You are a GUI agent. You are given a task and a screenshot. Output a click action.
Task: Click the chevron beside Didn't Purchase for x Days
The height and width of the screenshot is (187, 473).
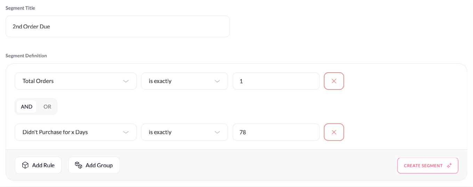(126, 132)
